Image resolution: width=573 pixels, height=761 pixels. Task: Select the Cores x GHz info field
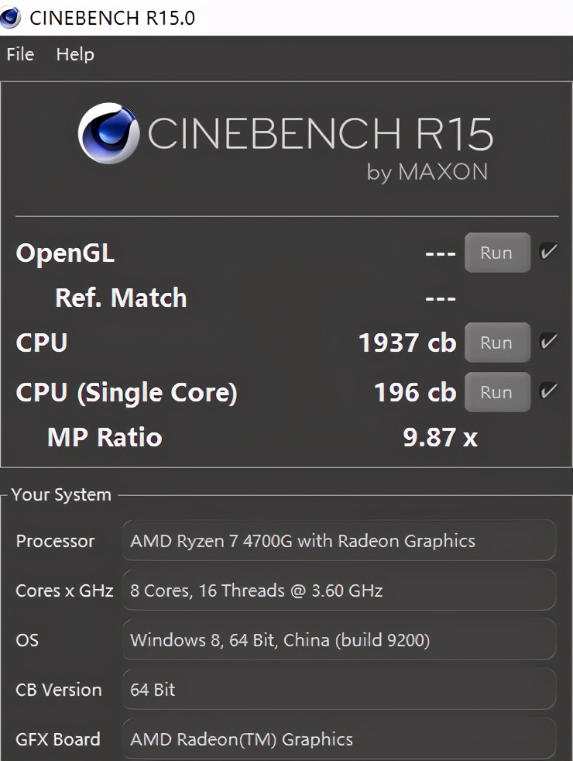(x=338, y=591)
